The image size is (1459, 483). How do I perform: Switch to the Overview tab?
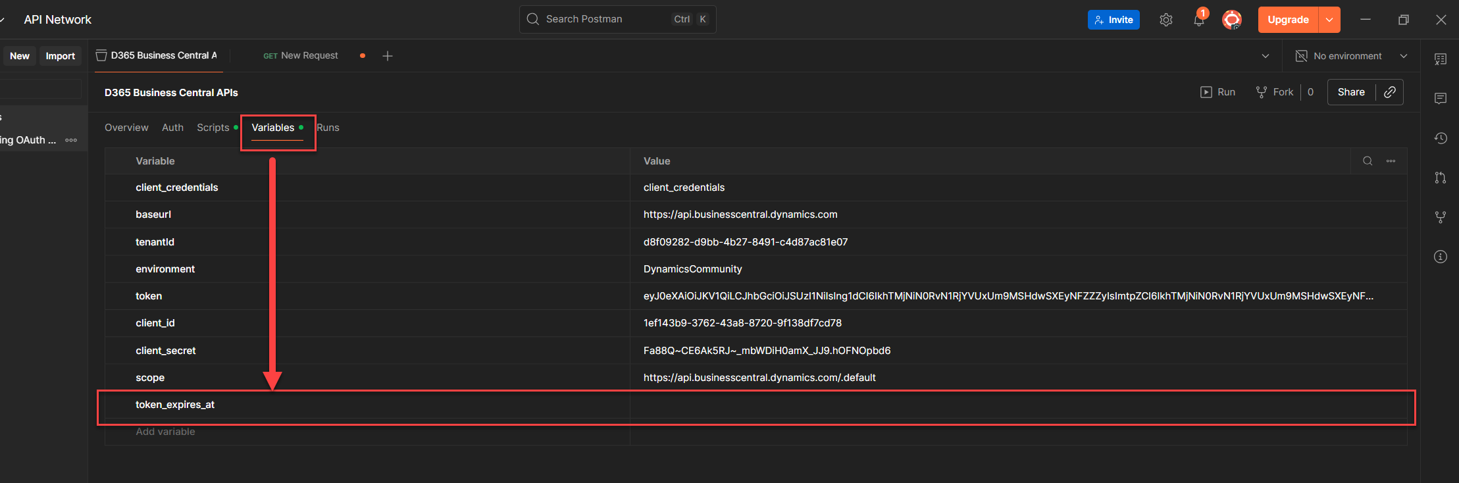(126, 128)
